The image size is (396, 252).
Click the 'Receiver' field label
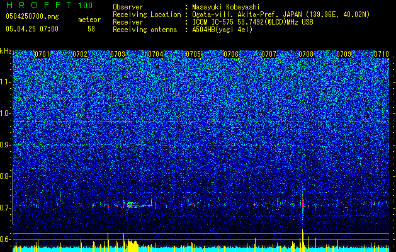128,22
